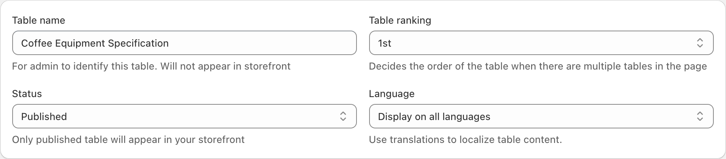
Task: Click the up-down chevron in Status field
Action: [x=343, y=116]
